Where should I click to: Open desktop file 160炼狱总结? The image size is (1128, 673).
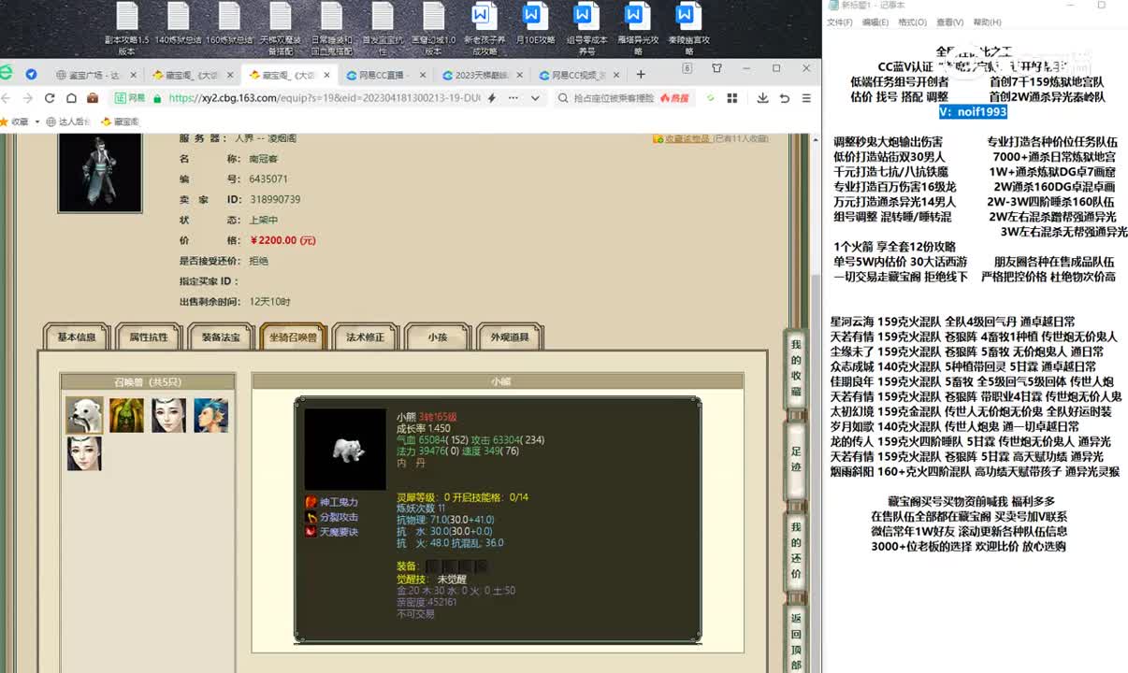coord(229,25)
